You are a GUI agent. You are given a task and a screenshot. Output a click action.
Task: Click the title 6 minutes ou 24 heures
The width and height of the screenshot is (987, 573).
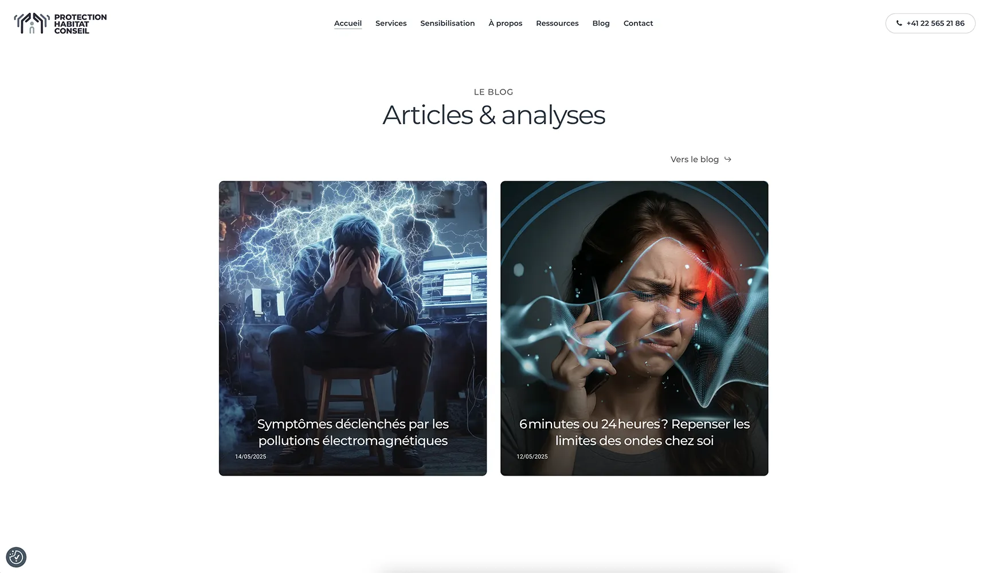(x=634, y=432)
